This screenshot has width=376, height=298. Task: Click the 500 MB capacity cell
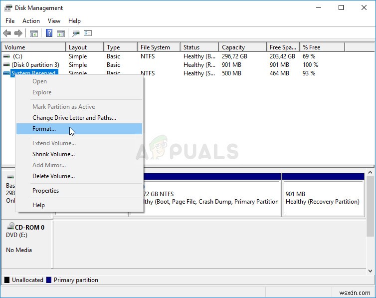click(231, 73)
